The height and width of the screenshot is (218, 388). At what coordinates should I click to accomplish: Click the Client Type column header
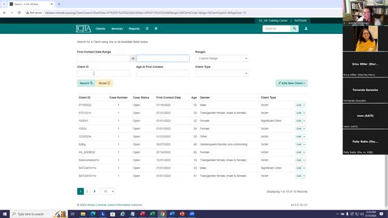click(268, 97)
